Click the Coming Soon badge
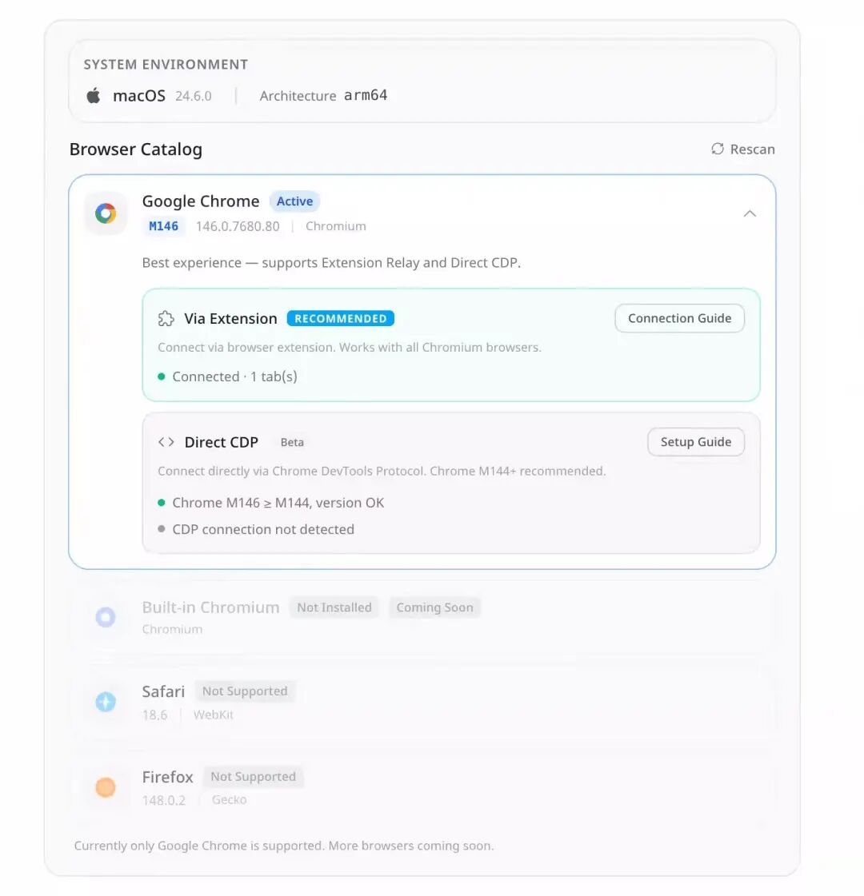 tap(434, 607)
